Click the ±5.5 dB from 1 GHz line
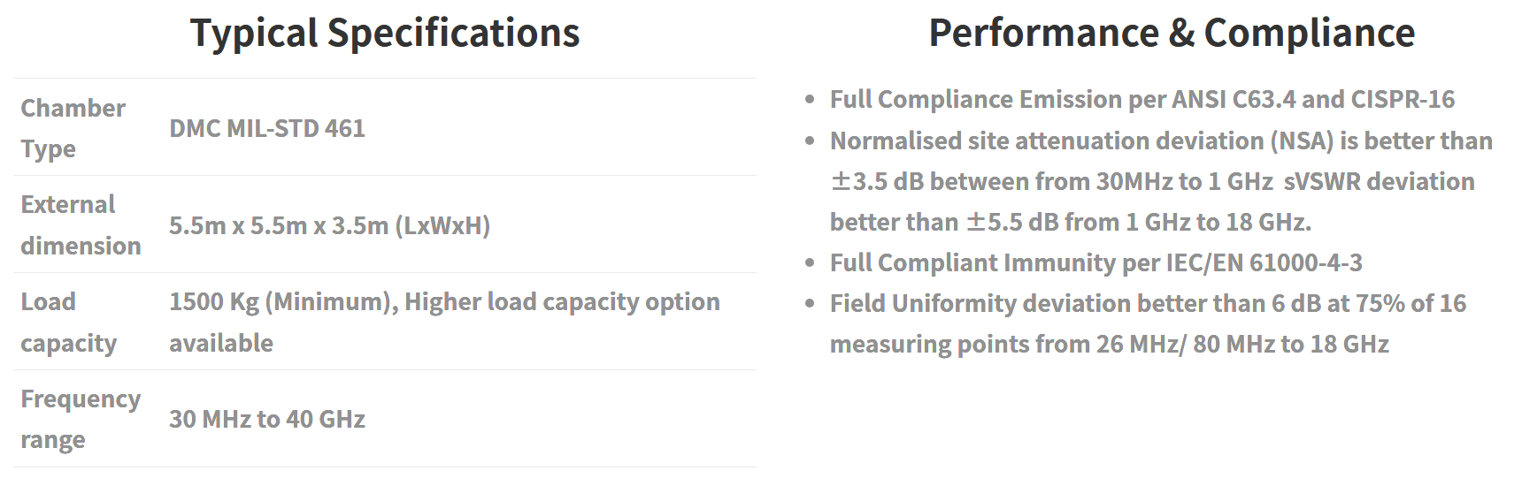 click(x=1071, y=222)
